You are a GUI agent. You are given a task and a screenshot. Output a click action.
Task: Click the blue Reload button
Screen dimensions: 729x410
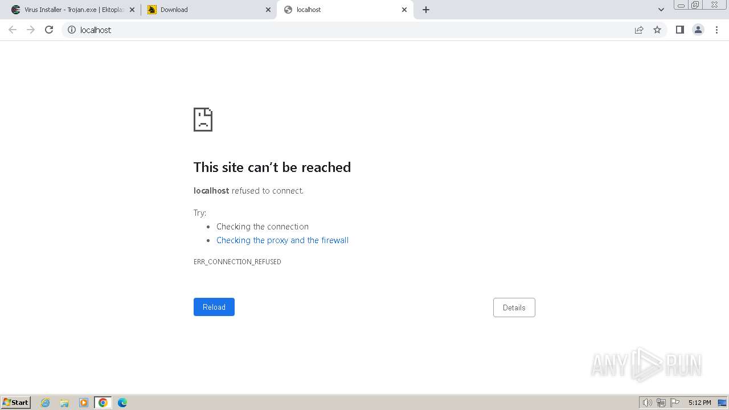click(214, 307)
